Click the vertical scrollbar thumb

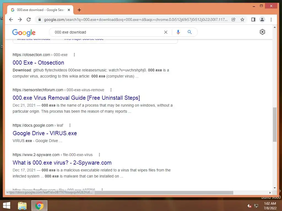tap(275, 125)
